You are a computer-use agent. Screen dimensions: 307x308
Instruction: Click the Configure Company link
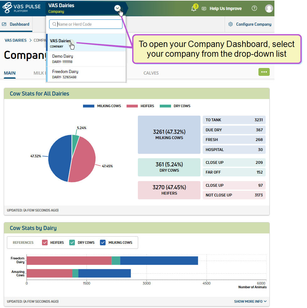[253, 24]
